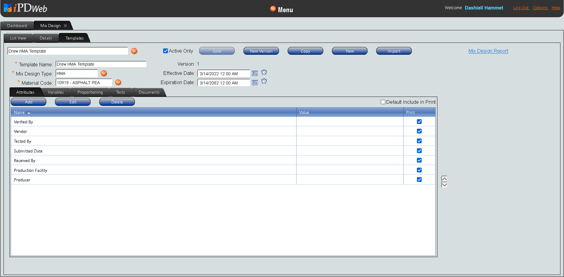Expand the template selector dropdown
Image resolution: width=564 pixels, height=277 pixels.
click(134, 51)
